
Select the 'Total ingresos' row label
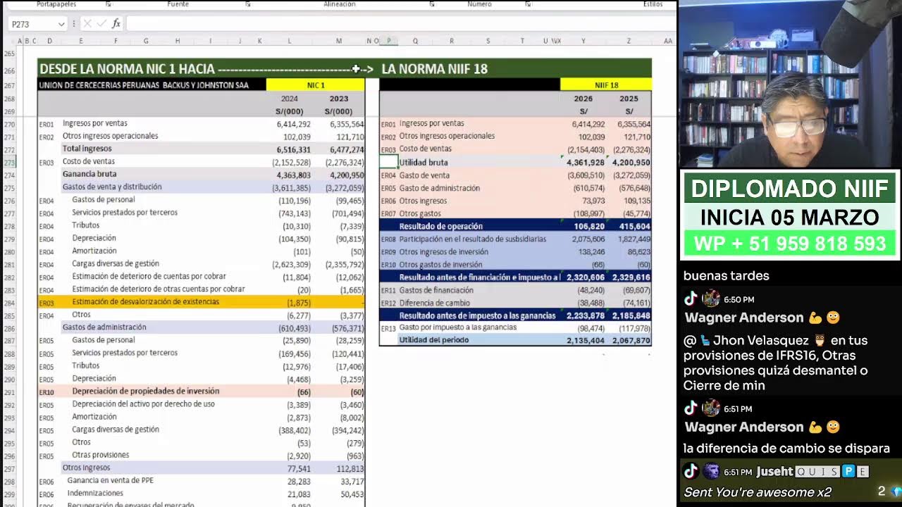87,149
